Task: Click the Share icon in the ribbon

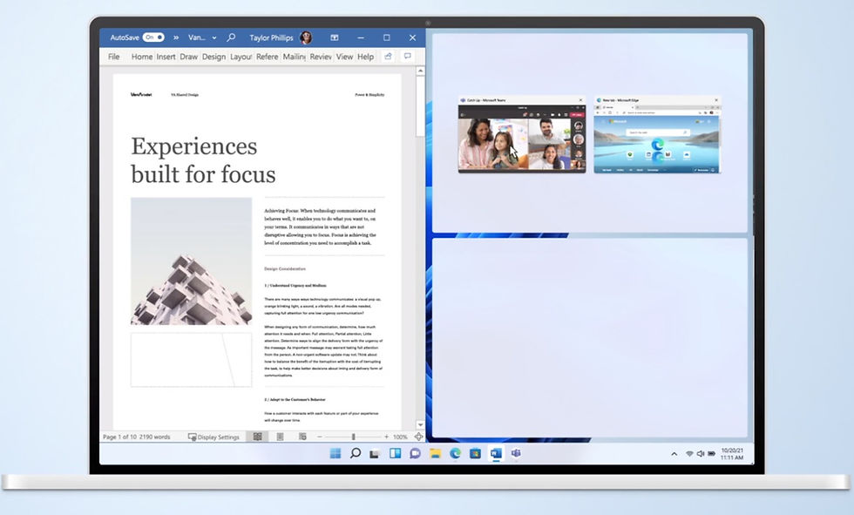Action: click(x=389, y=57)
